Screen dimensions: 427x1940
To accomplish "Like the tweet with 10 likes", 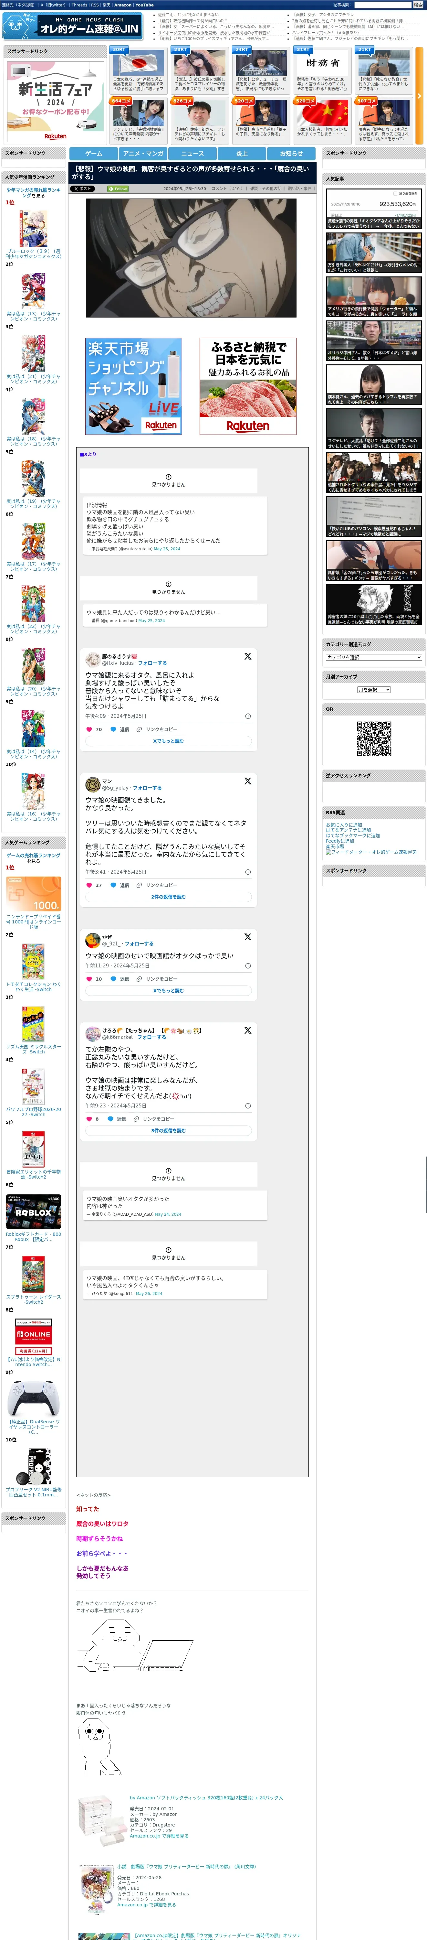I will [89, 979].
